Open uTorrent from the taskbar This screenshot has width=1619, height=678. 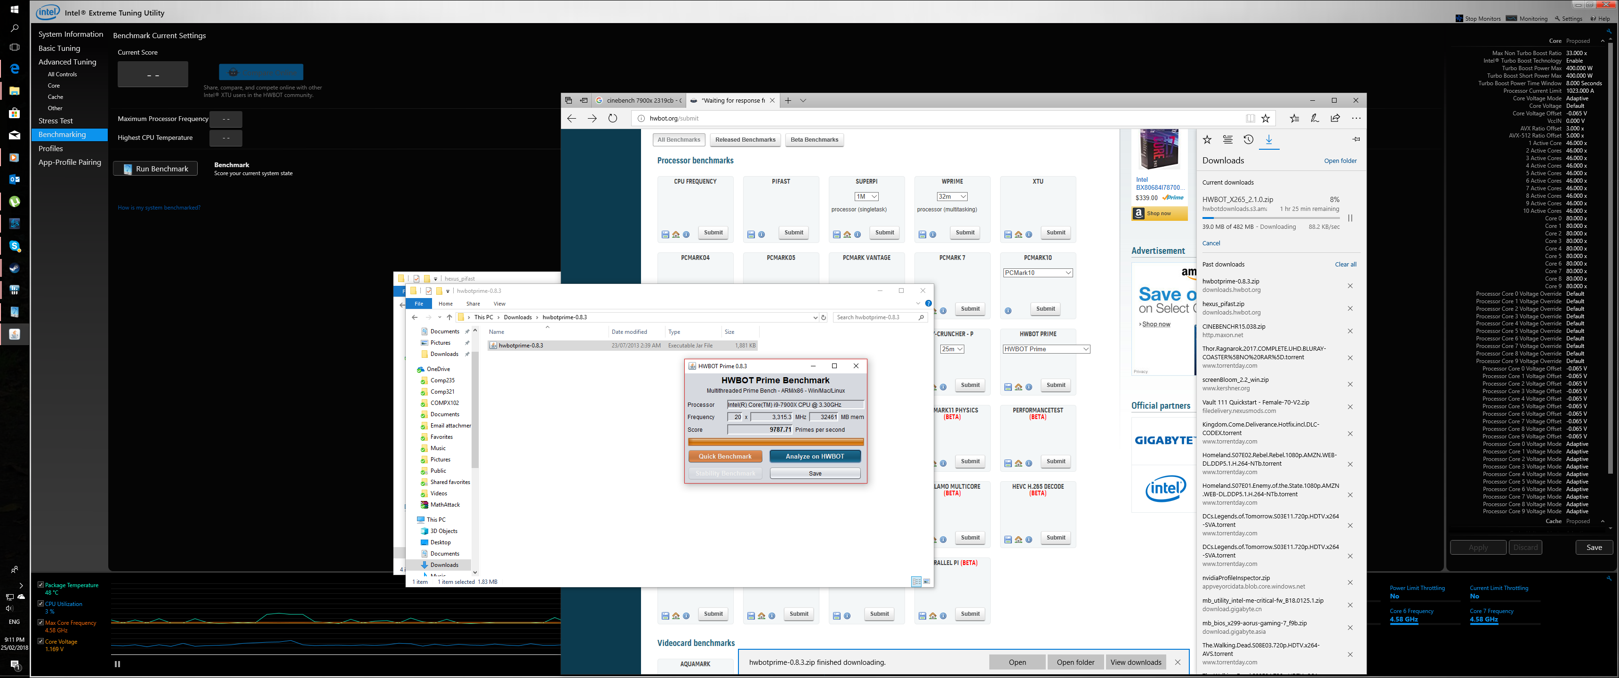[15, 201]
